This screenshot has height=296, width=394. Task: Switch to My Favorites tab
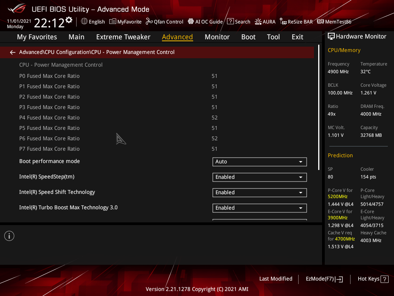click(x=37, y=37)
